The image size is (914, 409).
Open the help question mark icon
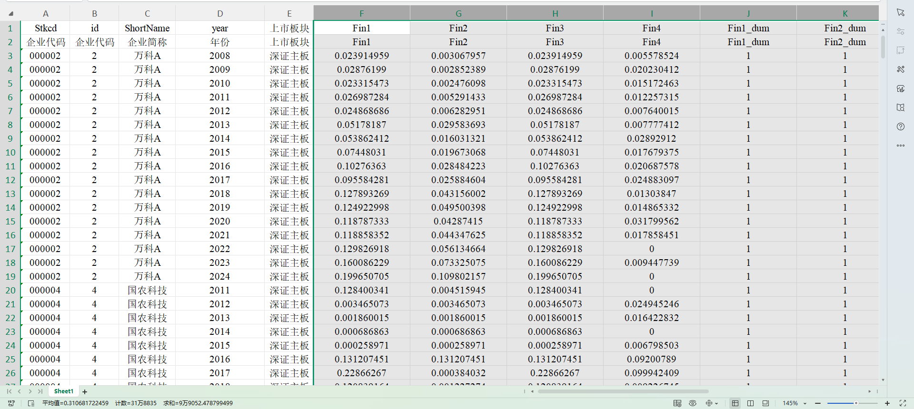click(900, 127)
